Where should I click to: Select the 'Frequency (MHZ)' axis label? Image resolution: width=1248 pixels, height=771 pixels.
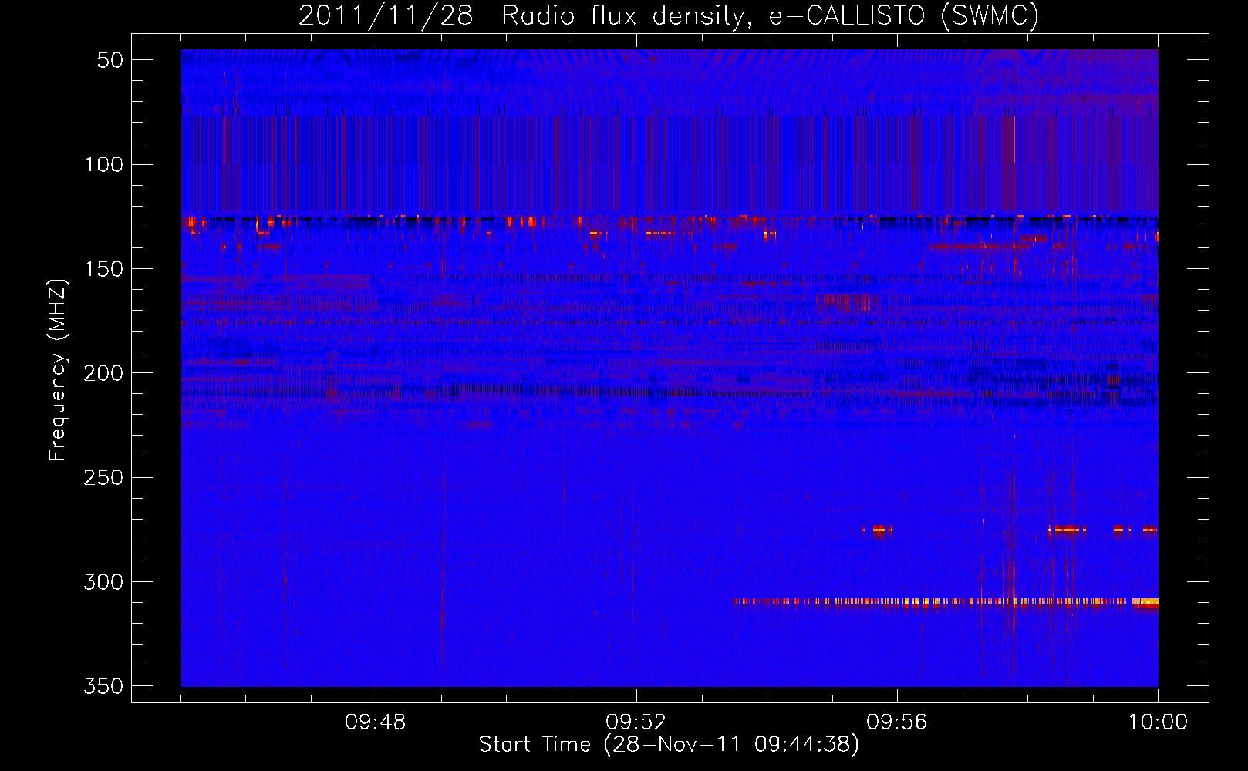point(57,370)
